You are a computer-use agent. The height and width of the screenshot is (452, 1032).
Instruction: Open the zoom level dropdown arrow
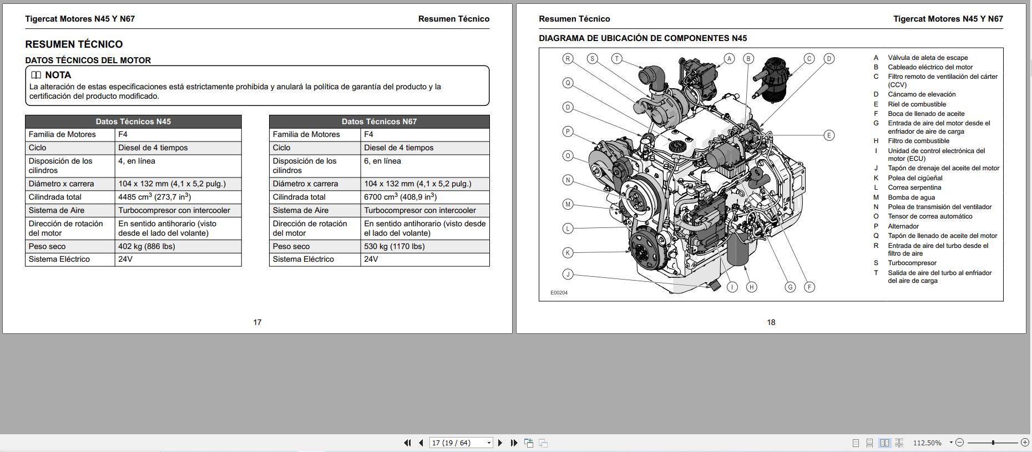click(x=950, y=443)
